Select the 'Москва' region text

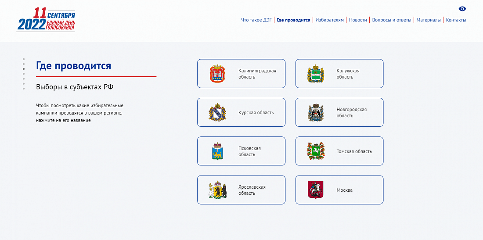[345, 190]
